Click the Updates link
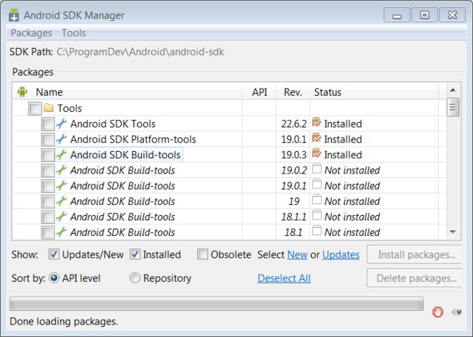Image resolution: width=473 pixels, height=337 pixels. pyautogui.click(x=341, y=255)
